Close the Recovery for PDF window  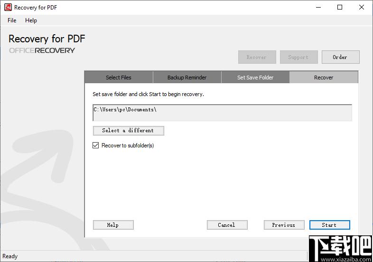[362, 8]
